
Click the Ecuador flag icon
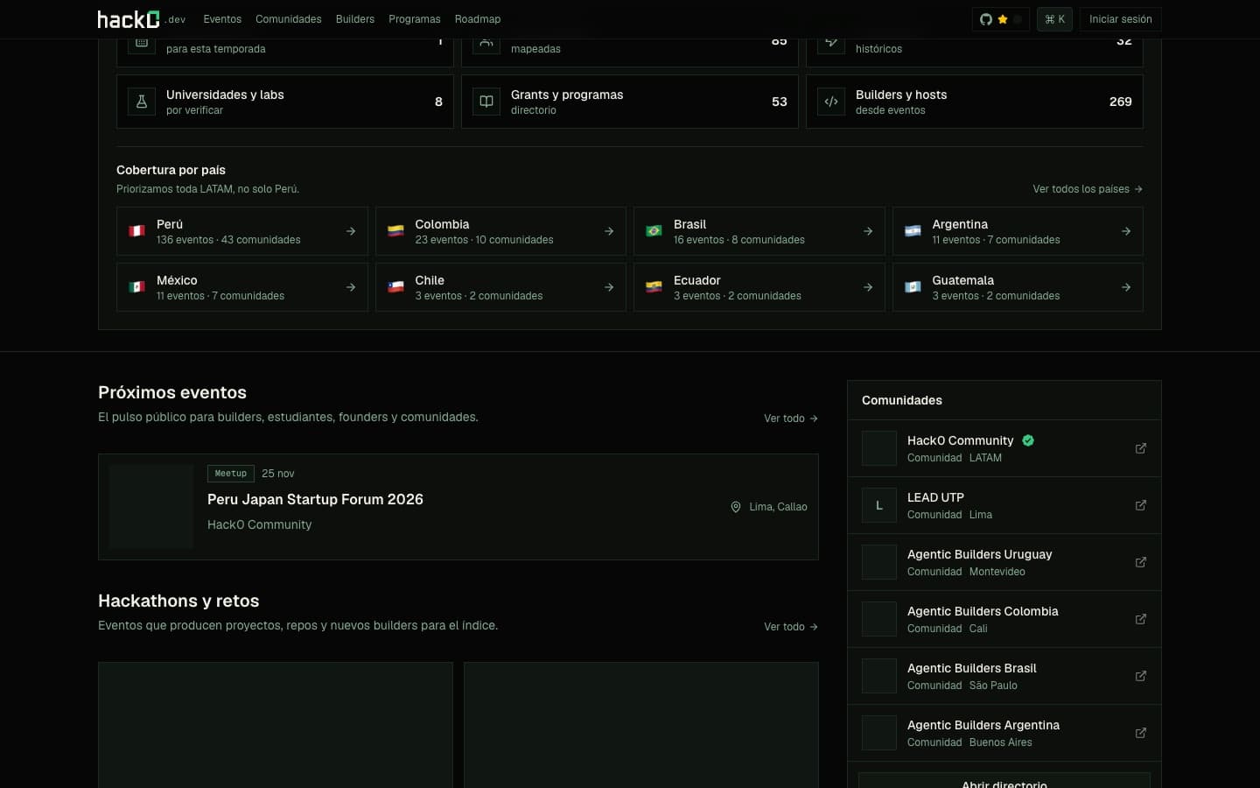pos(654,287)
